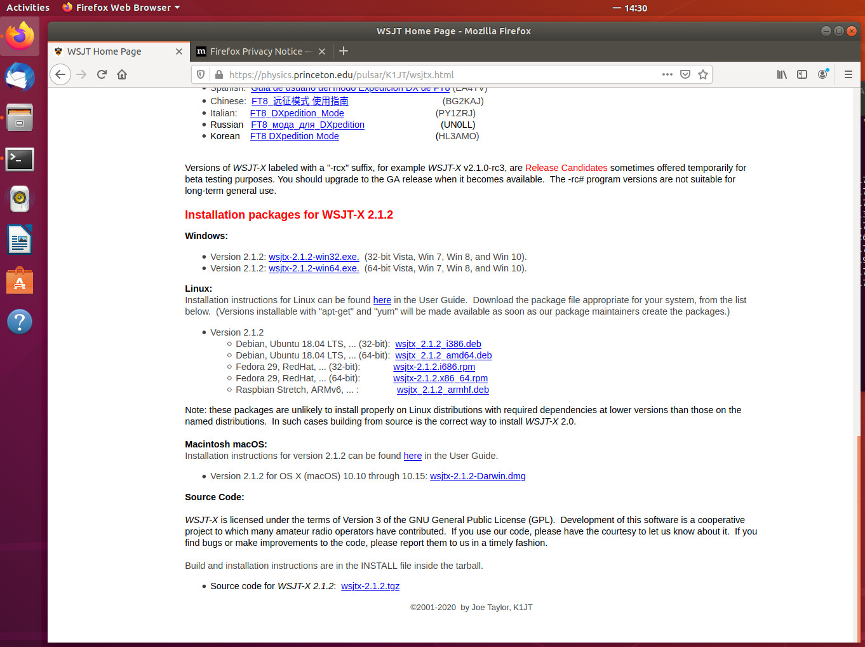
Task: Click the 'Installation packages for WSJT-X 2.1.2' heading
Action: coord(289,215)
